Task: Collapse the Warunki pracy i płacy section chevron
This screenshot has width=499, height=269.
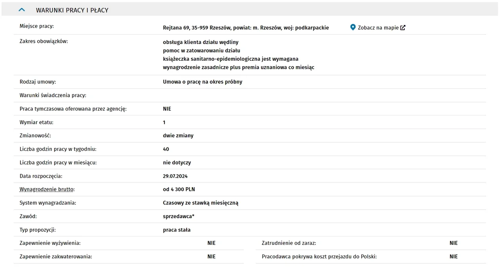Action: click(x=22, y=10)
